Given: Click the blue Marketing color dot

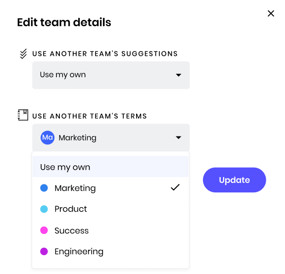Looking at the screenshot, I should 44,188.
